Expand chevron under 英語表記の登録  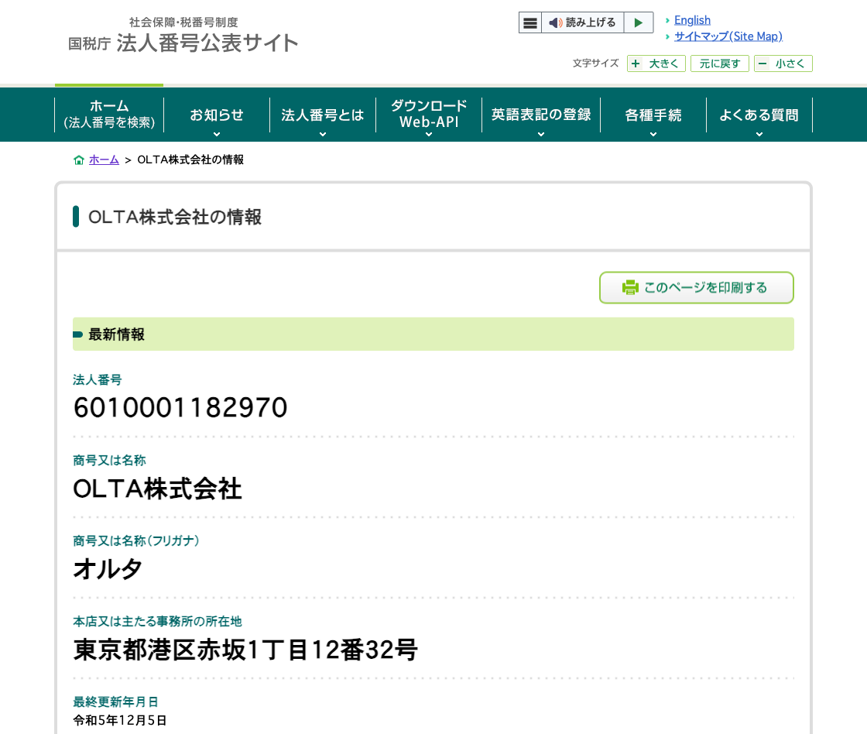[x=541, y=135]
